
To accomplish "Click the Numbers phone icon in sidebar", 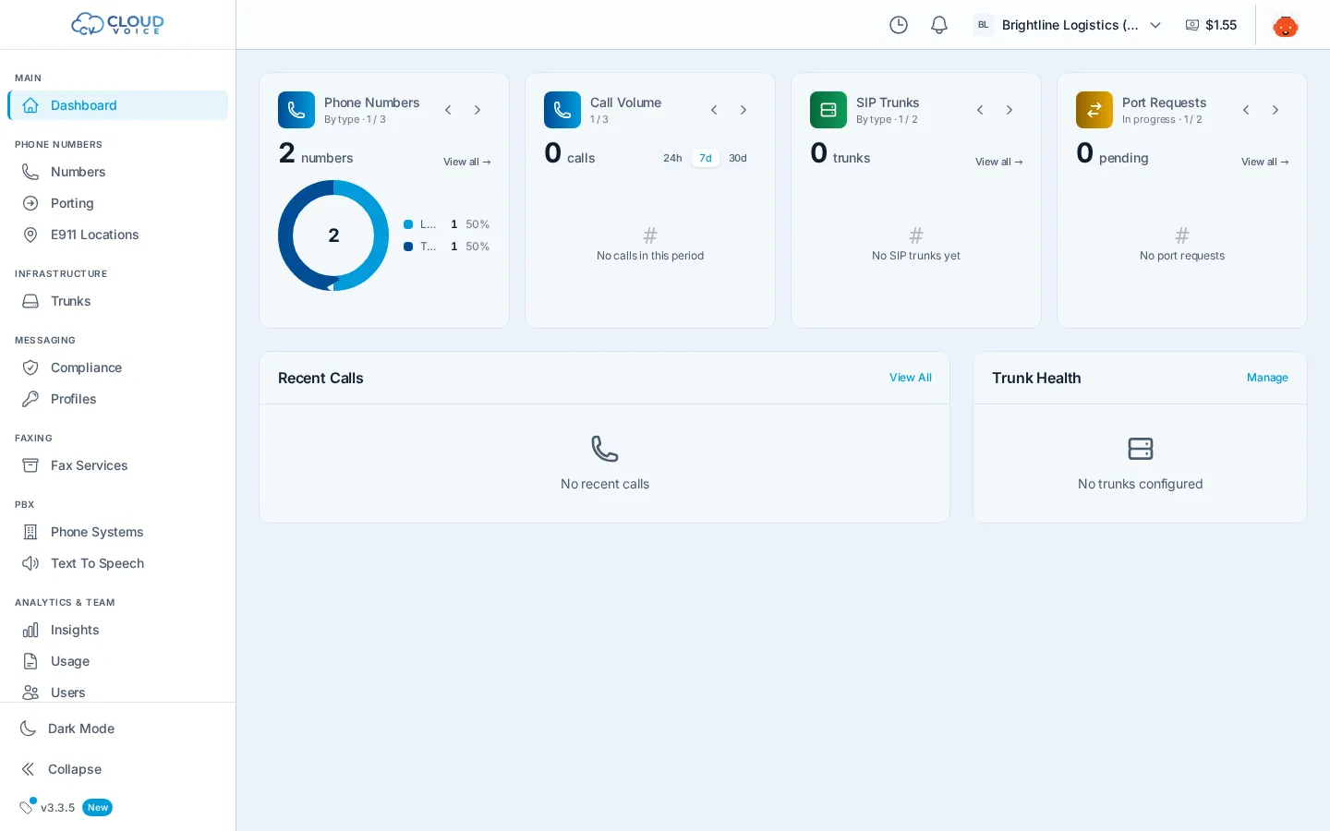I will click(30, 172).
